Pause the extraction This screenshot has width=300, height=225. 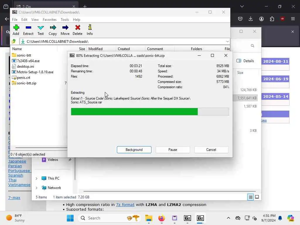click(x=173, y=150)
